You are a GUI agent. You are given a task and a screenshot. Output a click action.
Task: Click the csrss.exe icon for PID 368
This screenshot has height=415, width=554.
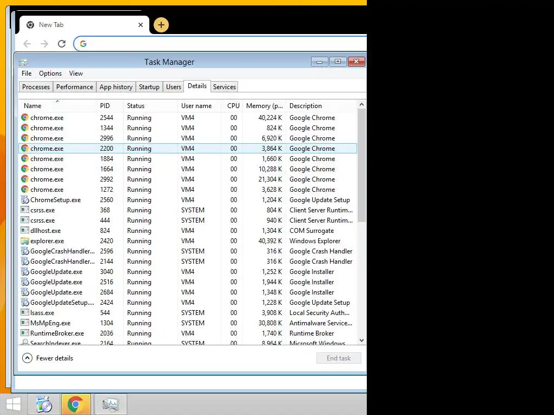coord(25,210)
